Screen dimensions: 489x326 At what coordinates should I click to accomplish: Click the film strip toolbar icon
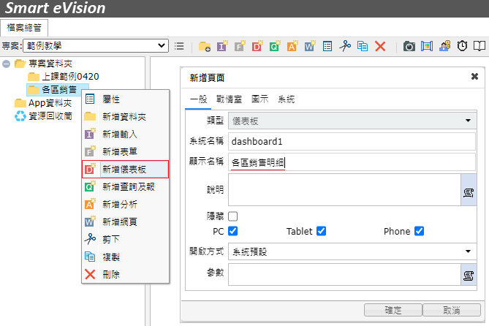[x=427, y=46]
